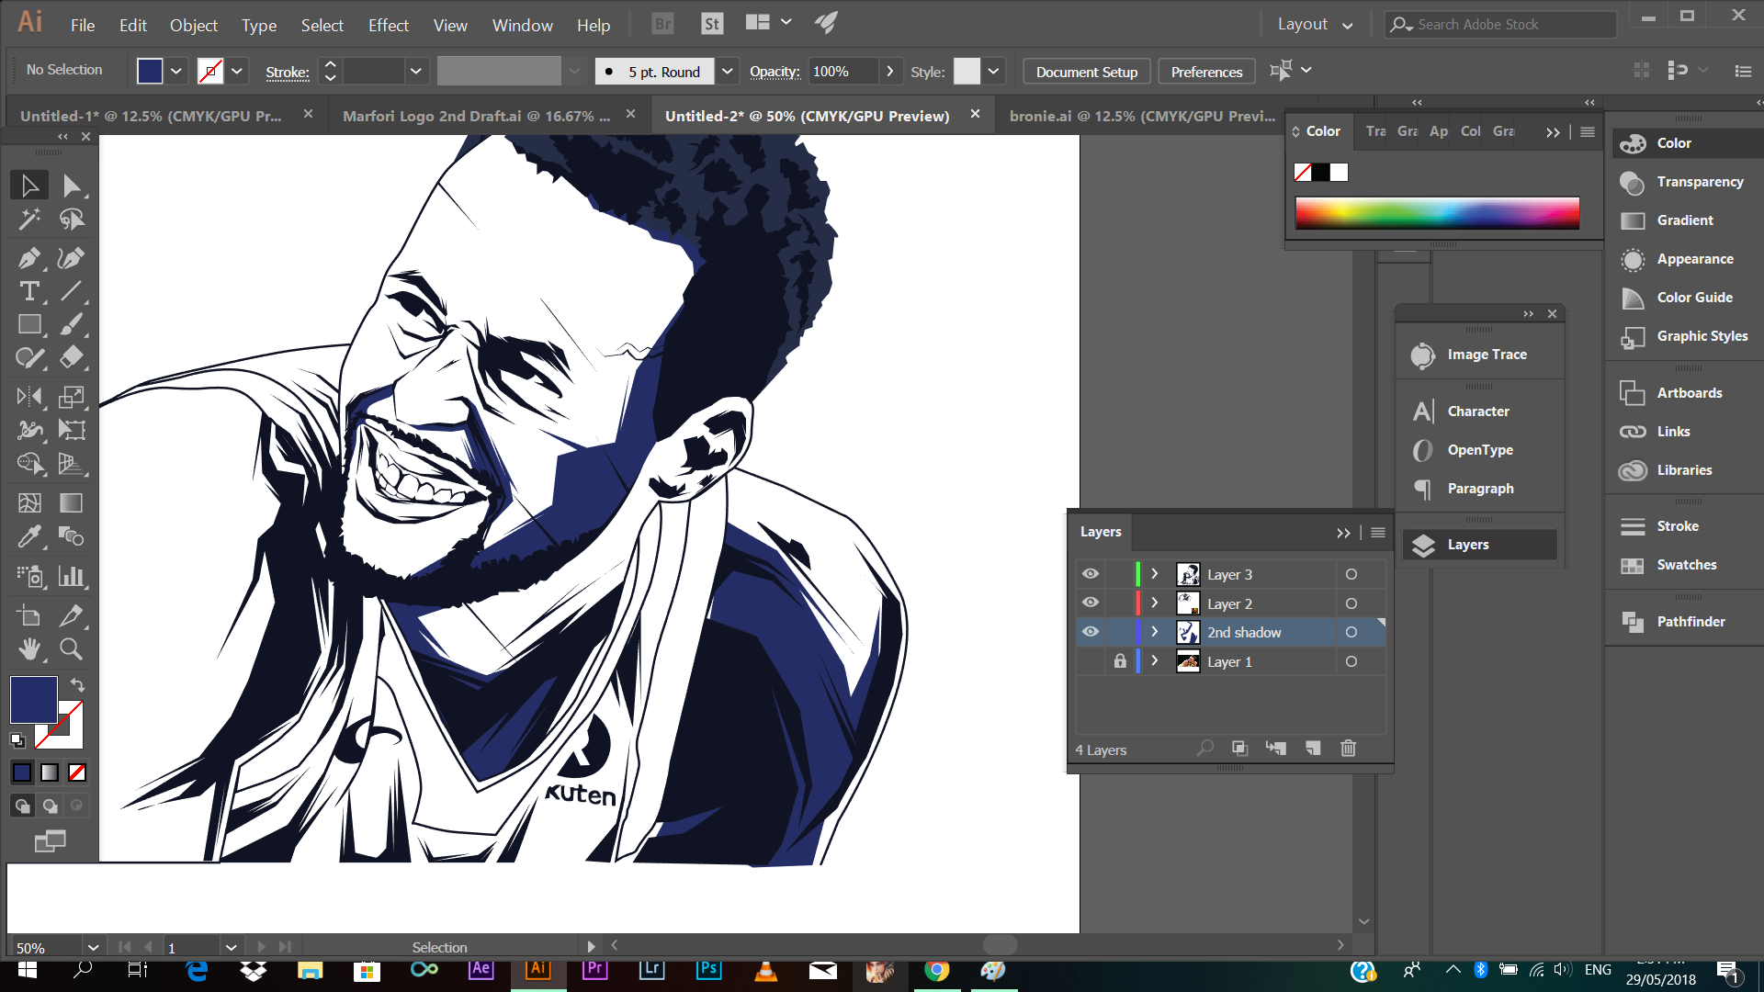Unlock Layer 1 lock icon
This screenshot has height=992, width=1764.
coord(1120,661)
